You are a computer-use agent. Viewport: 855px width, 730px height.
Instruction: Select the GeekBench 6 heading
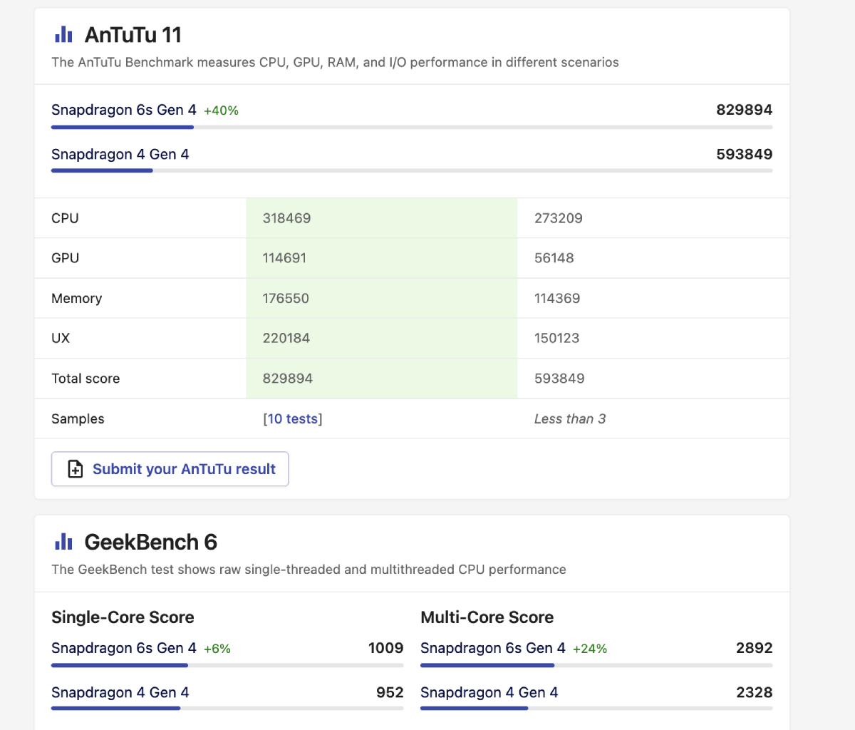[x=150, y=542]
